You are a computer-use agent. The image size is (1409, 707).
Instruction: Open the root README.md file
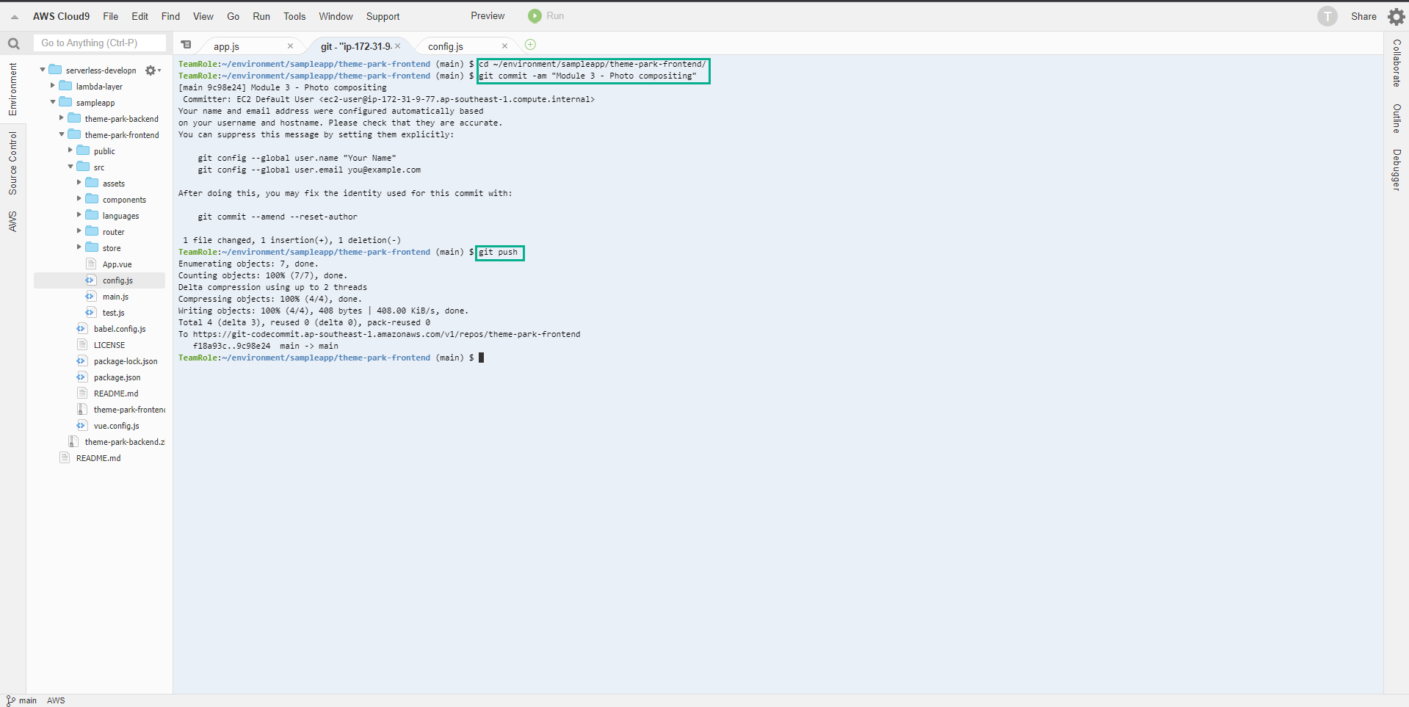98,458
